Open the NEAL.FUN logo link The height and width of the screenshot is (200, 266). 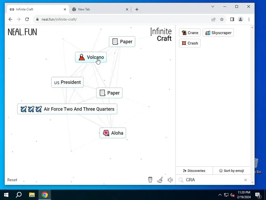(22, 32)
